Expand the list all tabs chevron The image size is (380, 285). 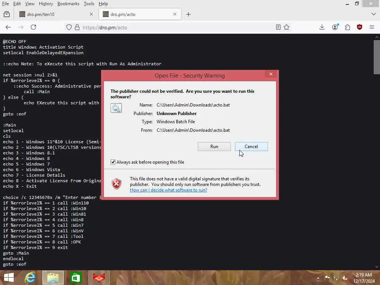pyautogui.click(x=373, y=14)
